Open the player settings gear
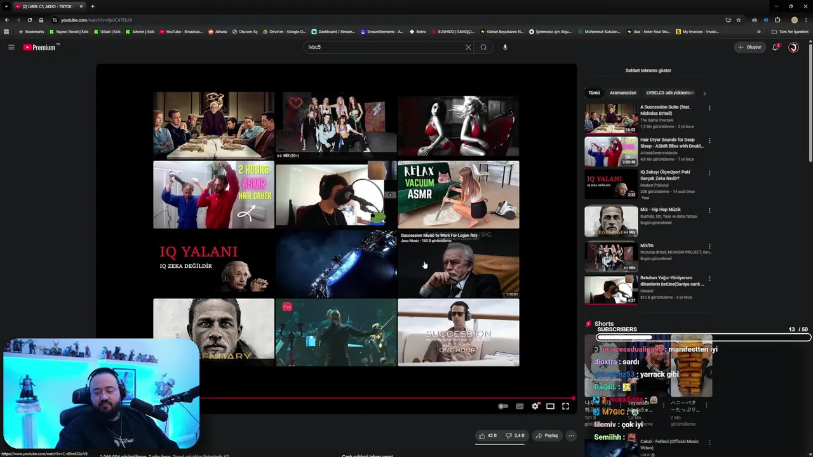 535,406
